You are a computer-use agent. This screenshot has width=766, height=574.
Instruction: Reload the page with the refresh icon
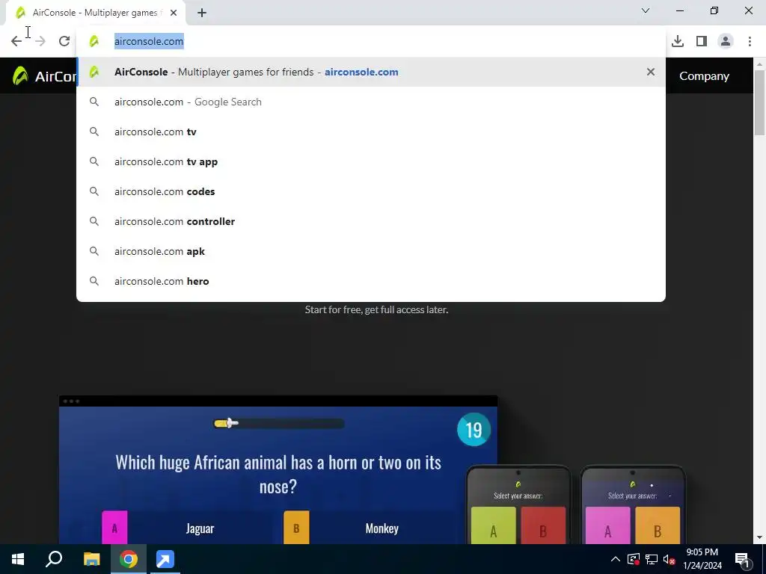64,41
